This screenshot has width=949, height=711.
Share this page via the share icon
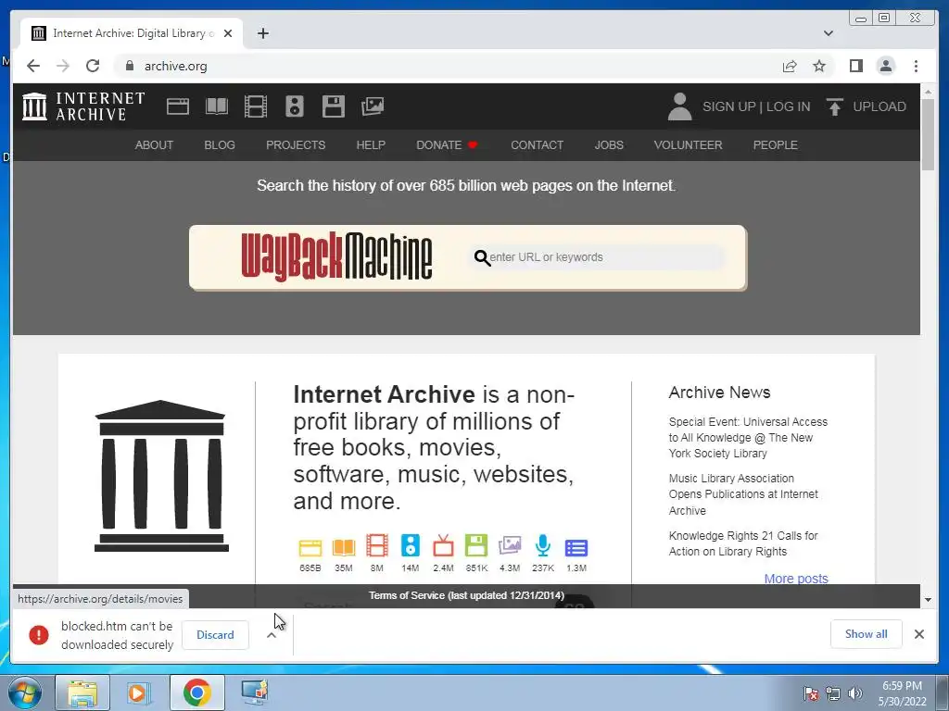[x=790, y=66]
